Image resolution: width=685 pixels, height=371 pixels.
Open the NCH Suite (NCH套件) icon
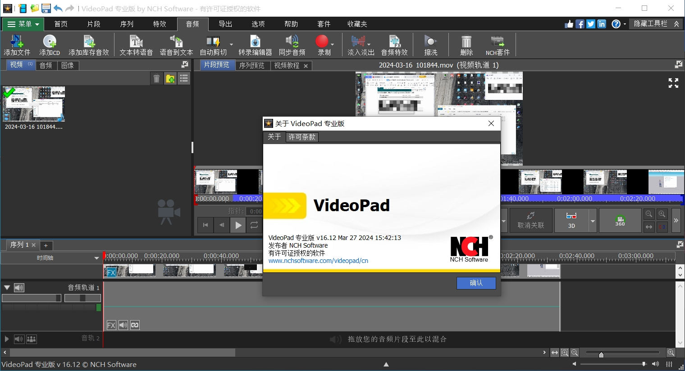pos(498,45)
